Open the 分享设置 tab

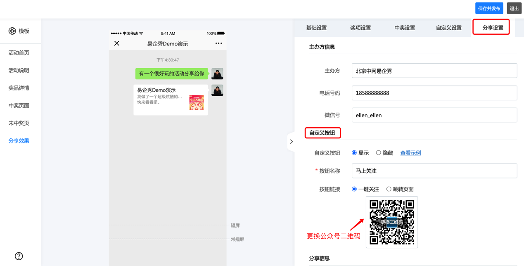pyautogui.click(x=493, y=28)
